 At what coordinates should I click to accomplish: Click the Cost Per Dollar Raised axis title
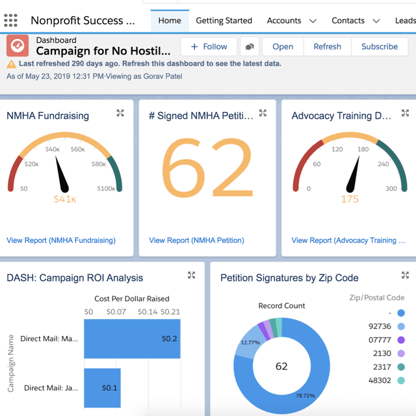tap(132, 299)
